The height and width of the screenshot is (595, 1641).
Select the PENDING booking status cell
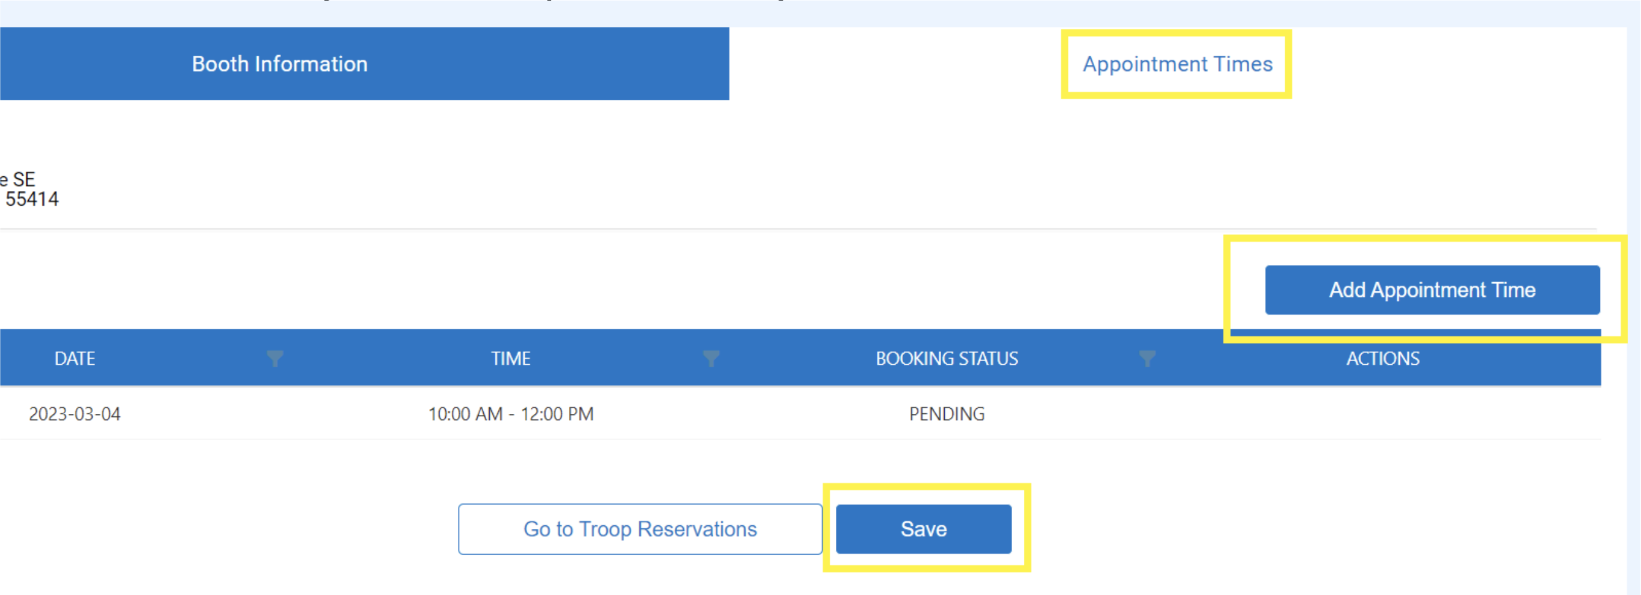(947, 414)
